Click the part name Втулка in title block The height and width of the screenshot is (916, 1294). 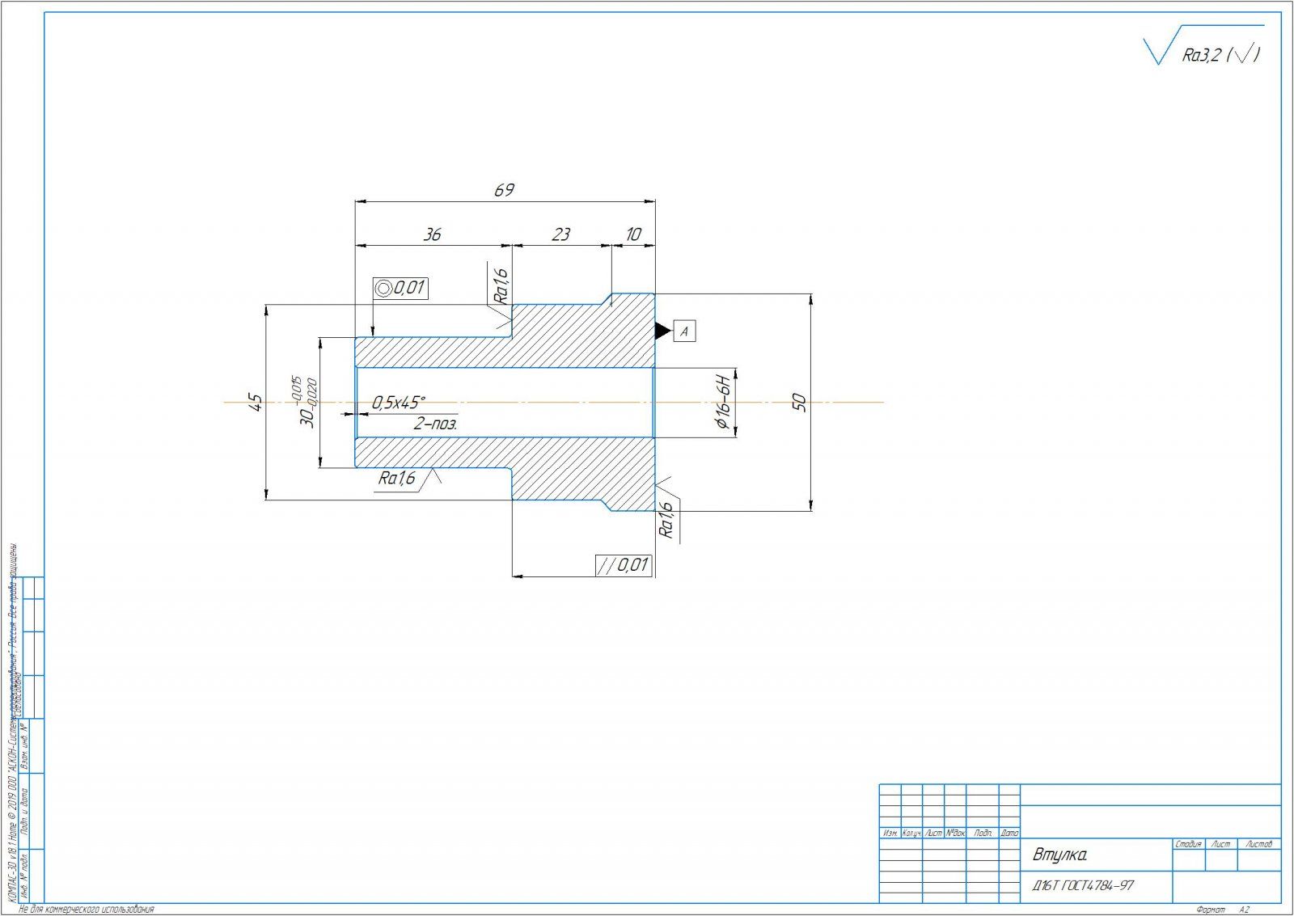(x=1060, y=855)
